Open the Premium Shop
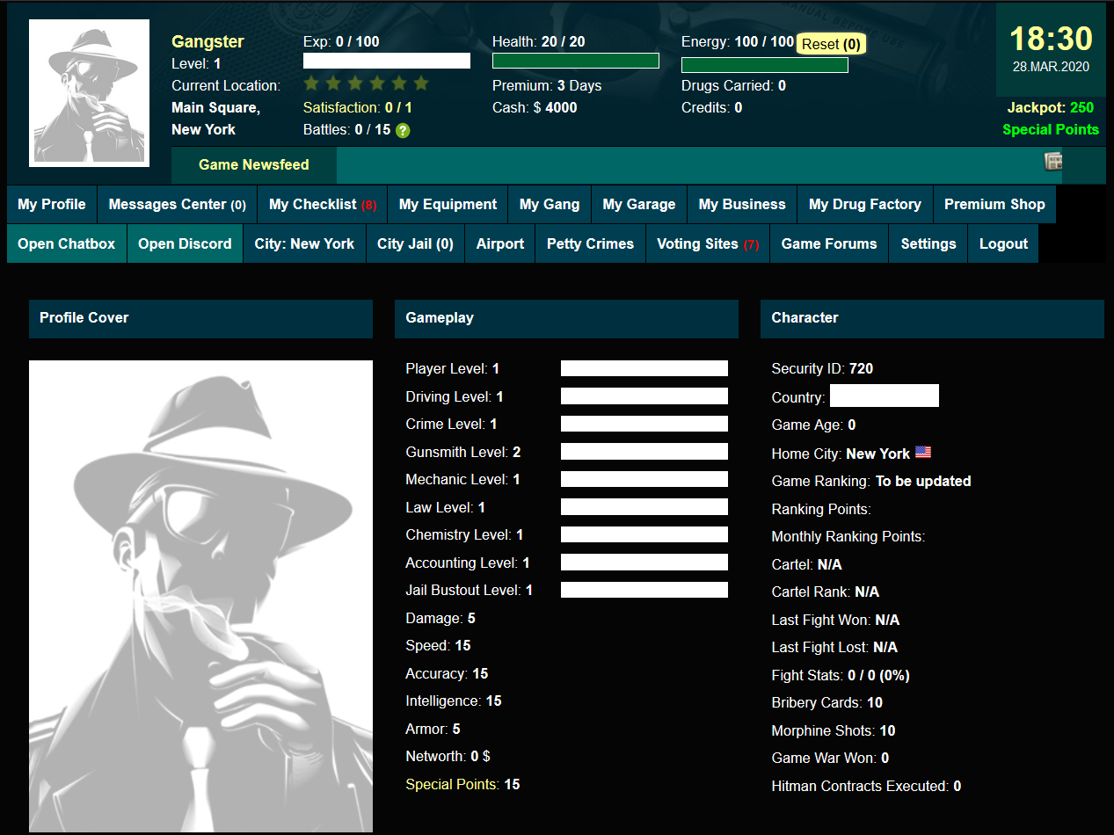The height and width of the screenshot is (835, 1114). tap(994, 204)
